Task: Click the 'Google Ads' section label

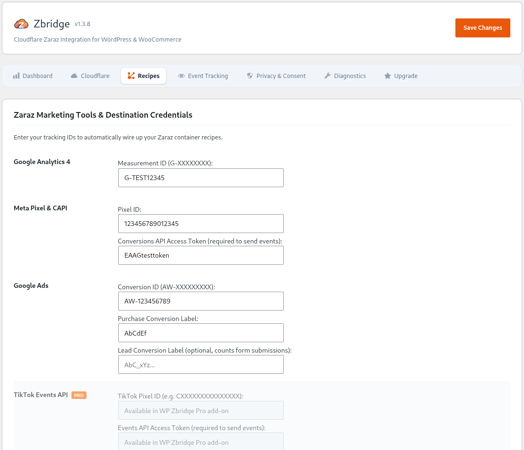Action: (x=31, y=286)
